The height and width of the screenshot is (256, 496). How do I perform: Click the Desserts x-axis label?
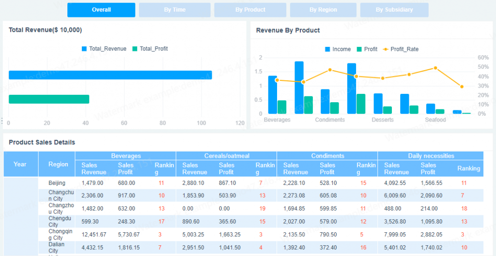pos(383,120)
